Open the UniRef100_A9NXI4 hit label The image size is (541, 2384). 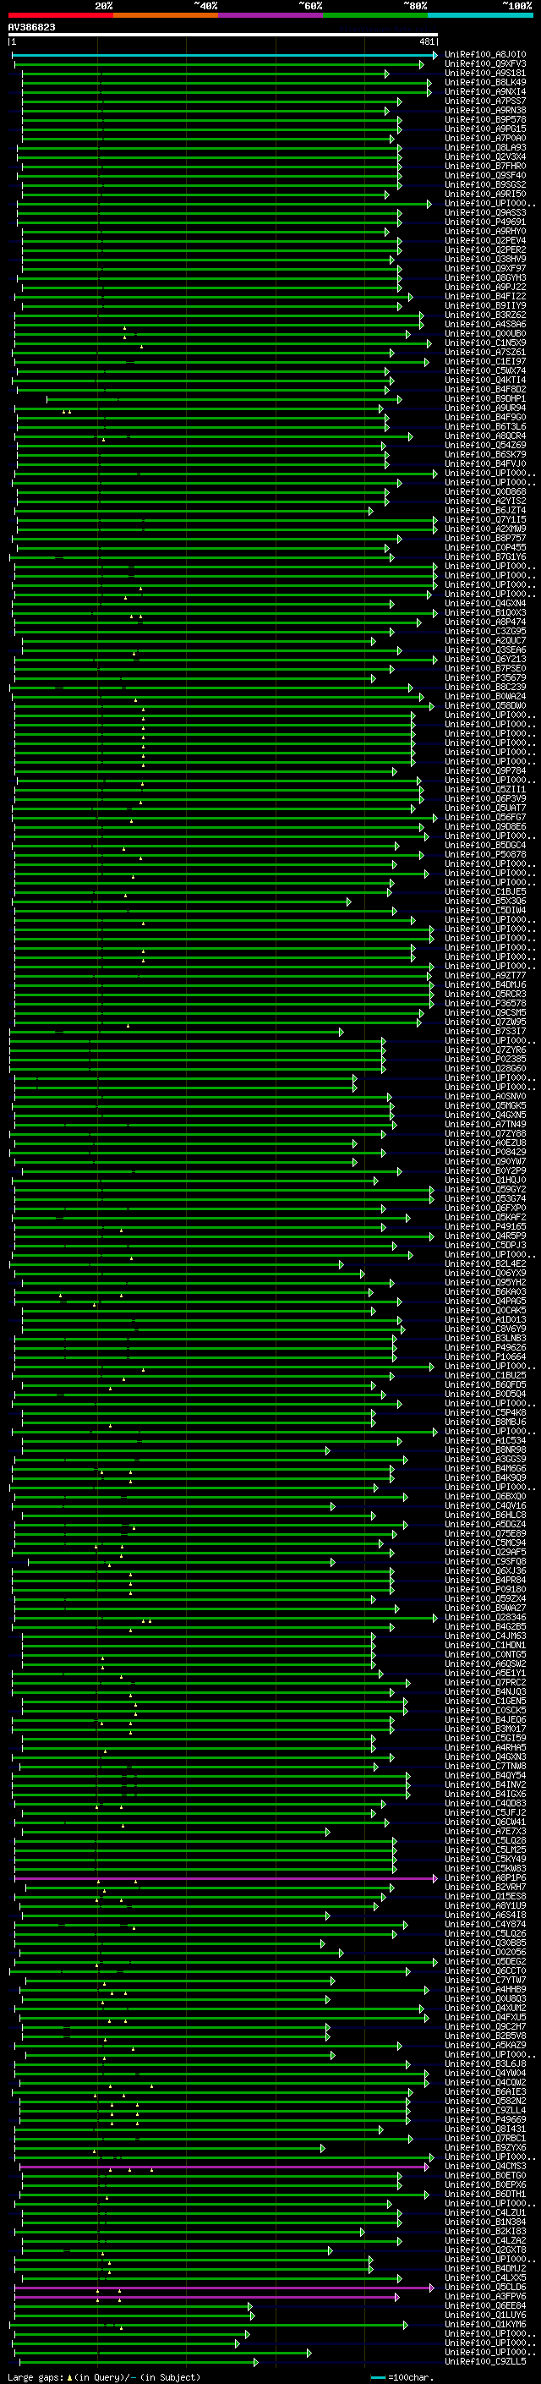tap(485, 91)
